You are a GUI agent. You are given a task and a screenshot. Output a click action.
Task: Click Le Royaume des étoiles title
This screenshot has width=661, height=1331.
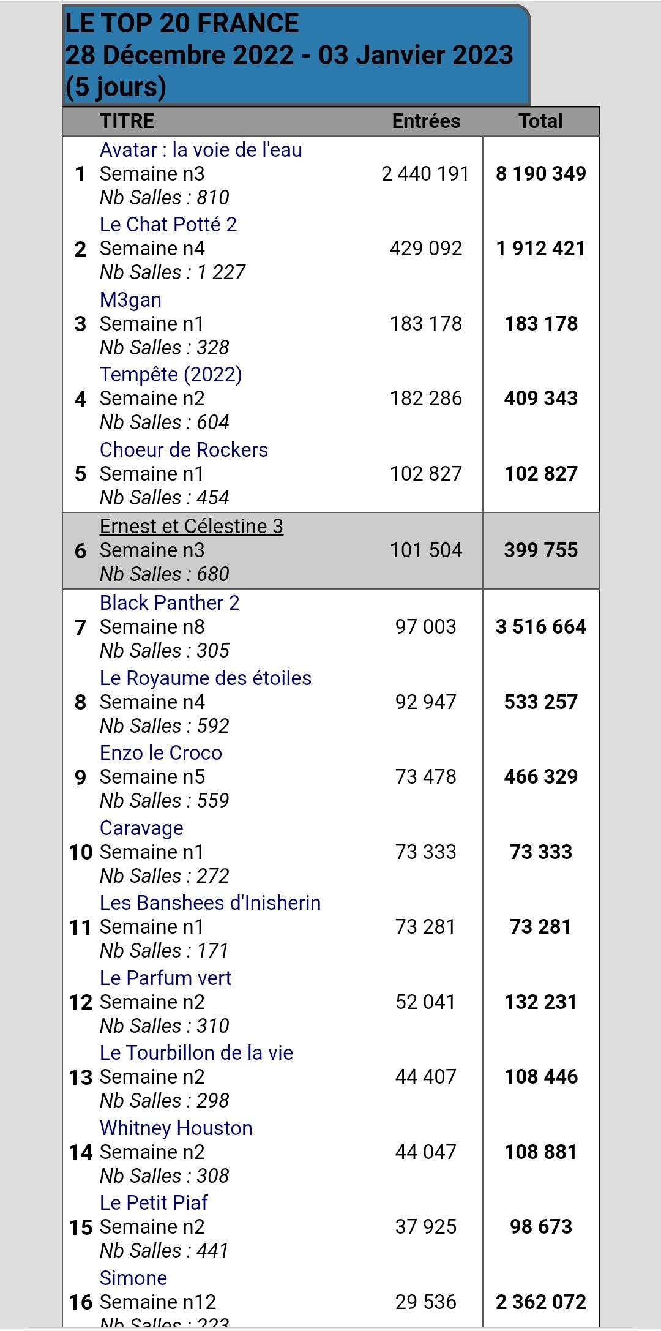[205, 678]
